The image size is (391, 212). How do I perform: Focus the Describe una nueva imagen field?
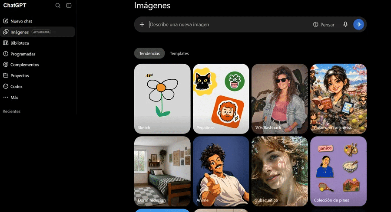[229, 25]
